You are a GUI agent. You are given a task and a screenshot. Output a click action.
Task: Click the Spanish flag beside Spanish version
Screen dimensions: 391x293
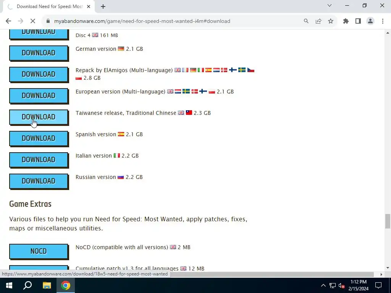[121, 134]
